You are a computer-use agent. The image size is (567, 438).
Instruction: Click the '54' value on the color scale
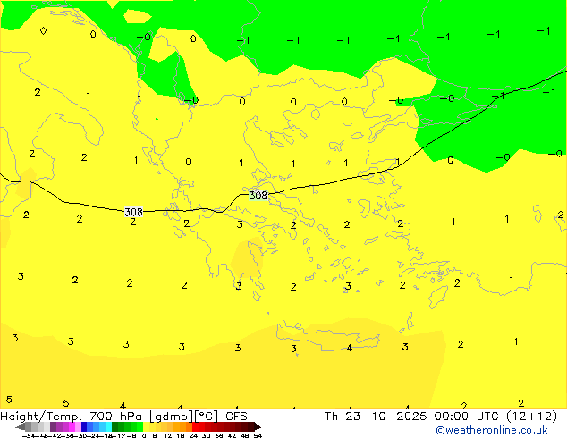[258, 435]
